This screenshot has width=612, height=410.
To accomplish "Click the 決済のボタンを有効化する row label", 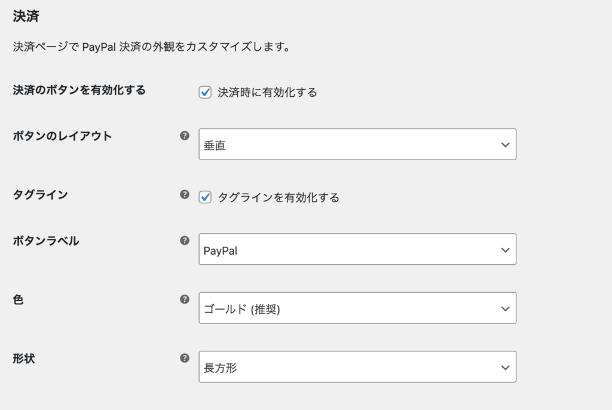I will pos(79,90).
